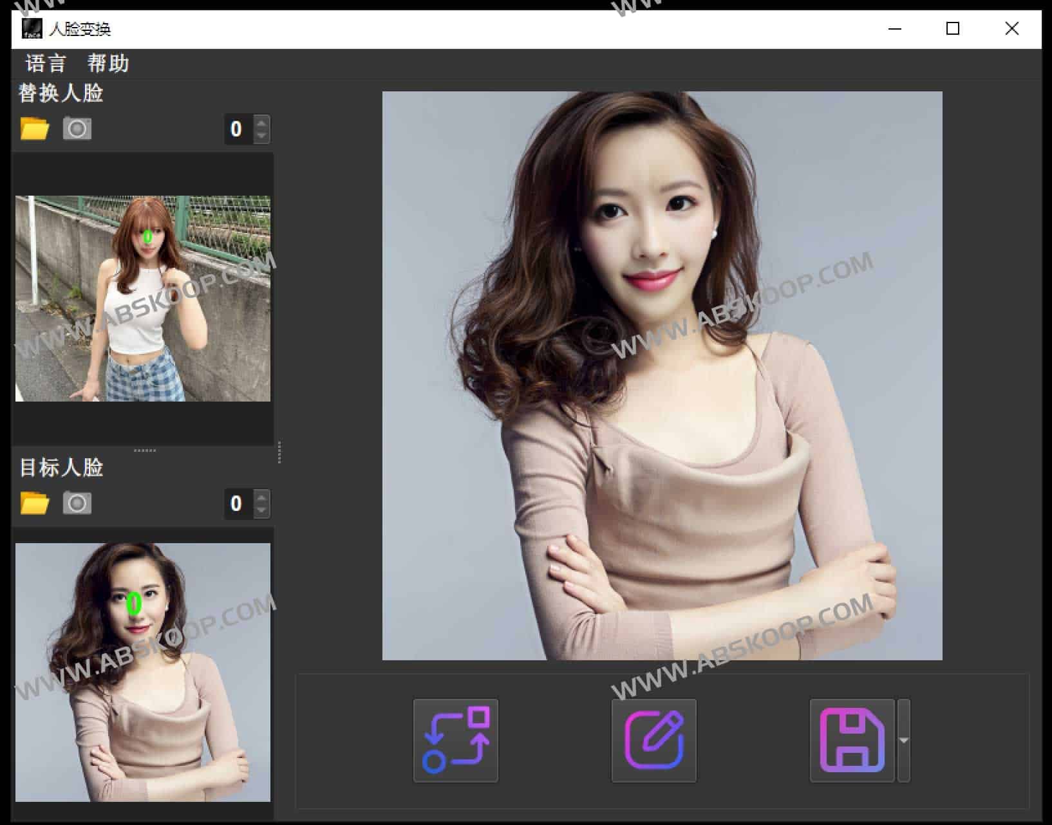
Task: Decrease the 替换人脸 face index by one
Action: [261, 136]
